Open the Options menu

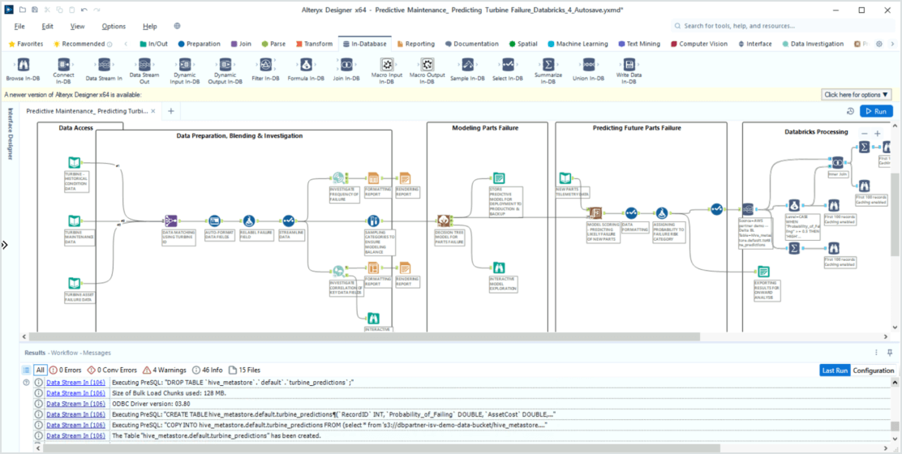click(114, 26)
